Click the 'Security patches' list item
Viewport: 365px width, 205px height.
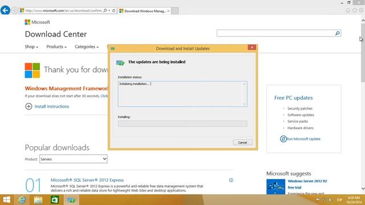pyautogui.click(x=300, y=109)
